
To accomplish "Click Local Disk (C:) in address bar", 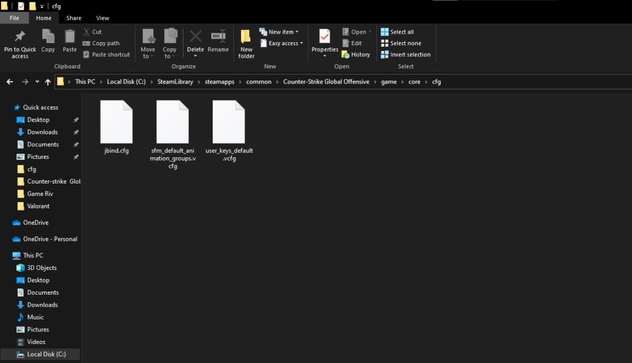I will tap(126, 82).
